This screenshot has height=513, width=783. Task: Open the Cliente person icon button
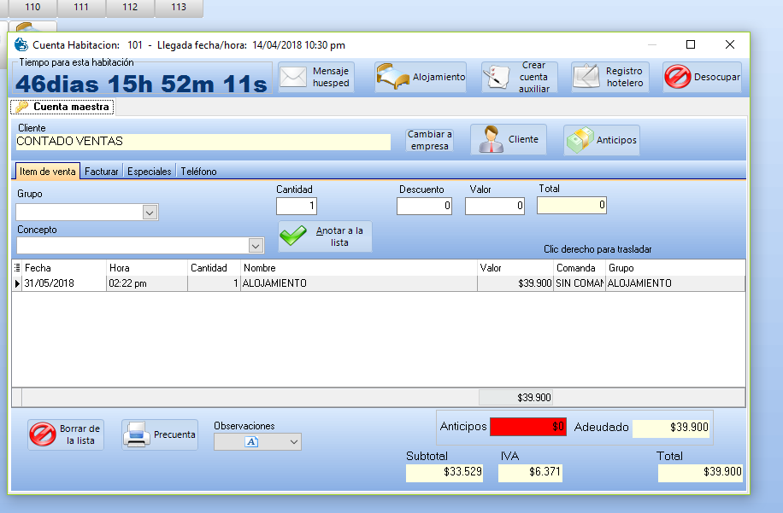509,139
